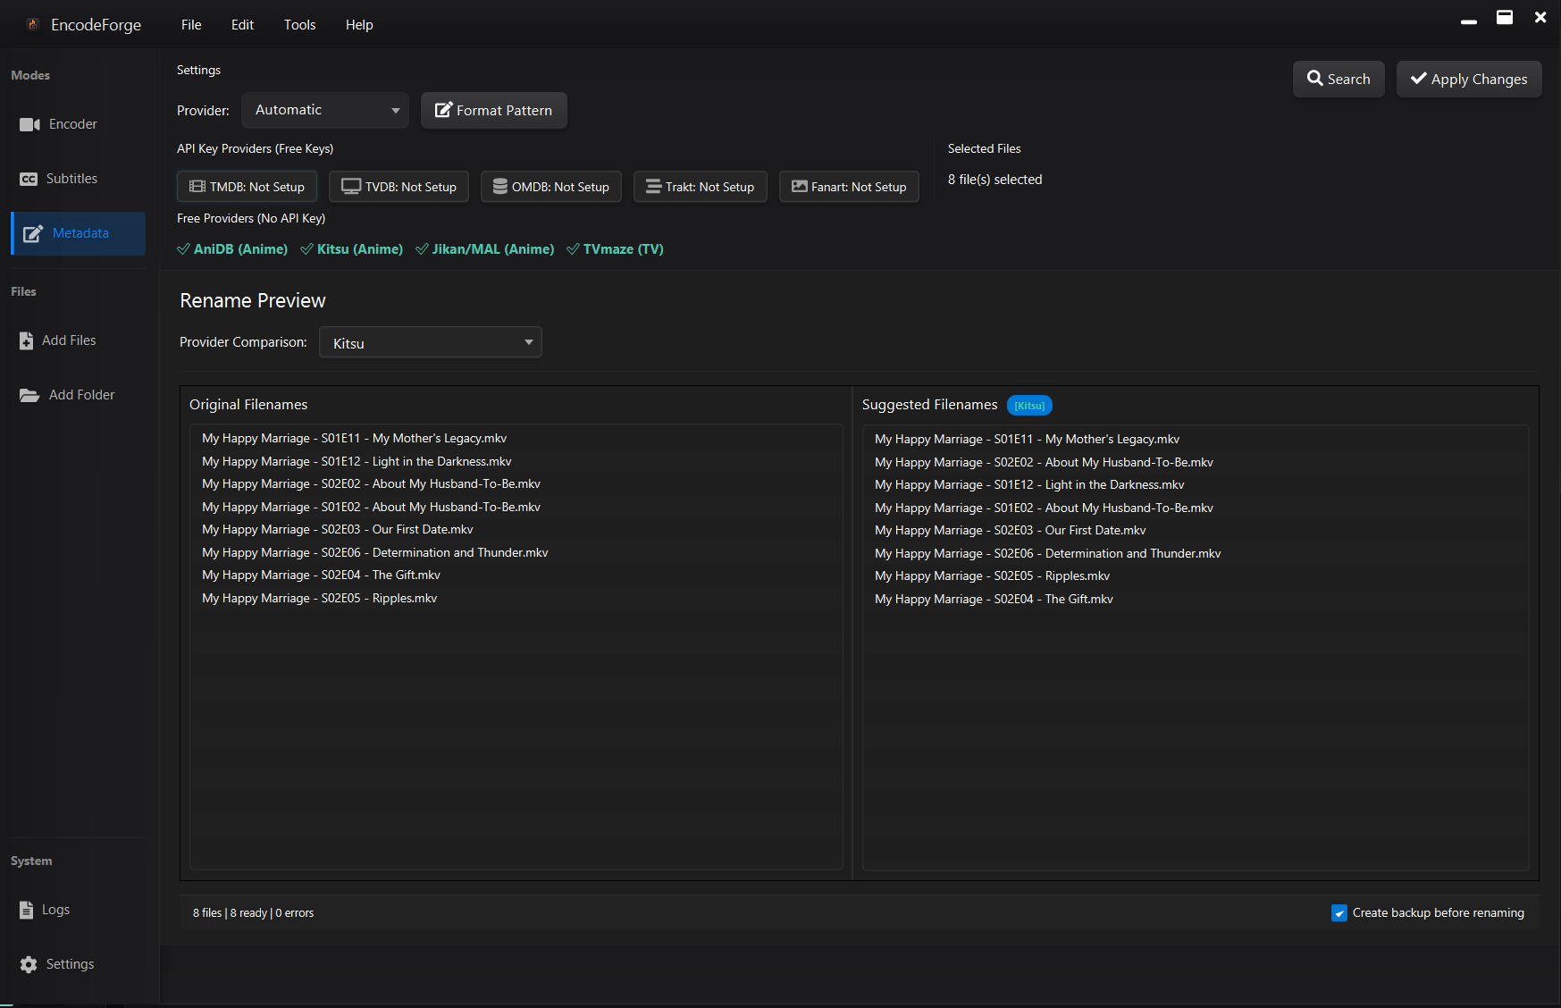Select the Metadata edit icon in sidebar
The image size is (1561, 1008).
click(x=33, y=234)
